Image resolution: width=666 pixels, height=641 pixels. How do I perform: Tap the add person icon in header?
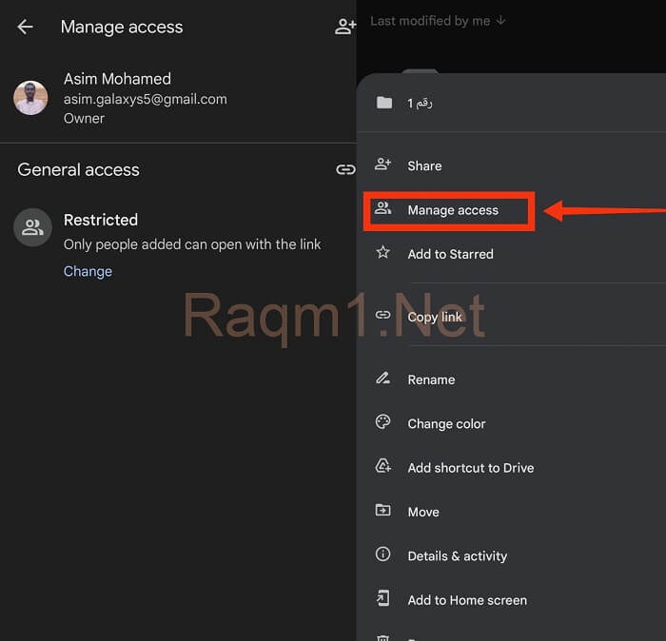click(x=344, y=27)
